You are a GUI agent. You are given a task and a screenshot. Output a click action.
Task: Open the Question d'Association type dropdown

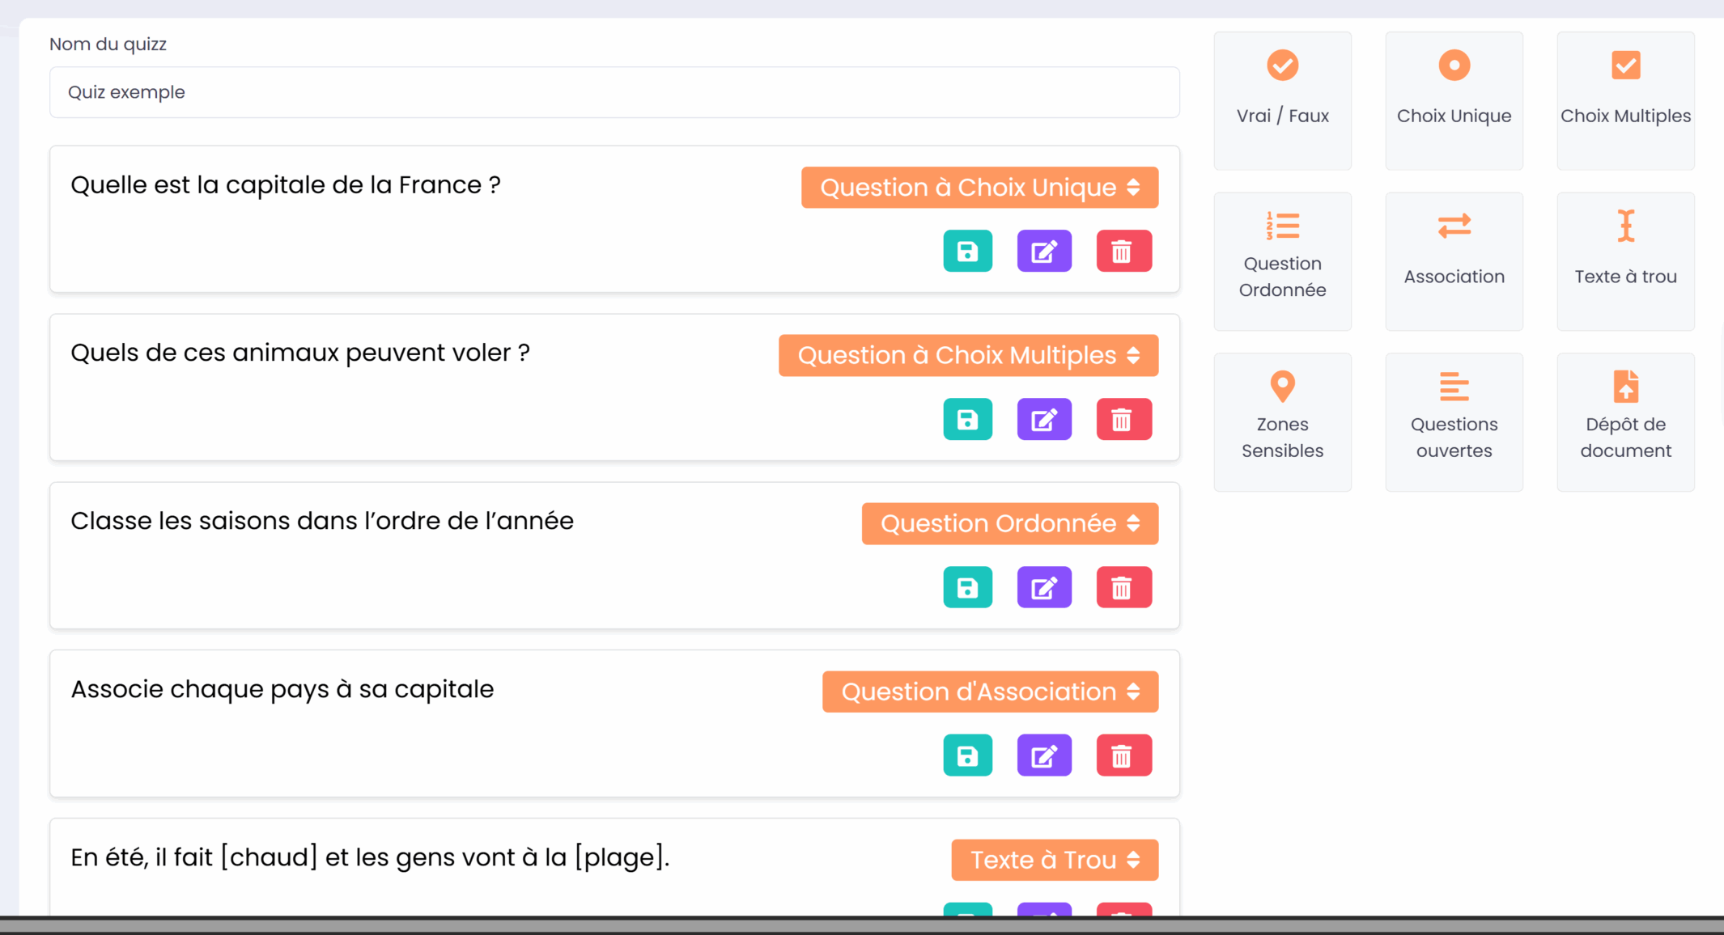(990, 692)
